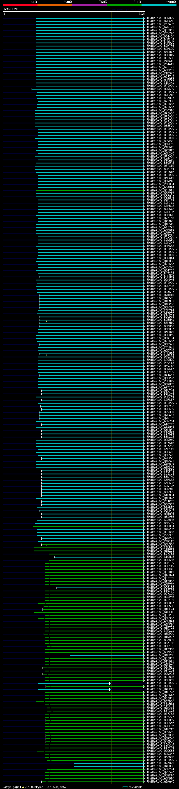Select the UniRef100_A3BCS7 label
179x789 pixels.
point(161,71)
